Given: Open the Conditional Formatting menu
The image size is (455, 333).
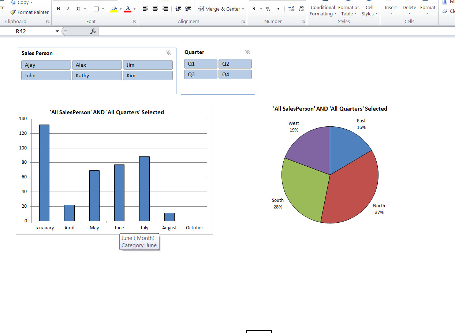Looking at the screenshot, I should (x=322, y=11).
